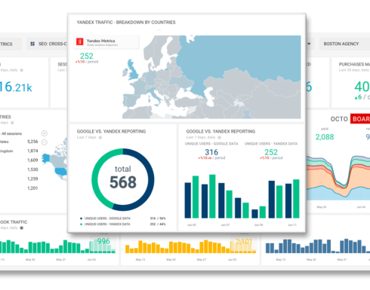Click the green Facebook traffic bar chart

[57, 246]
